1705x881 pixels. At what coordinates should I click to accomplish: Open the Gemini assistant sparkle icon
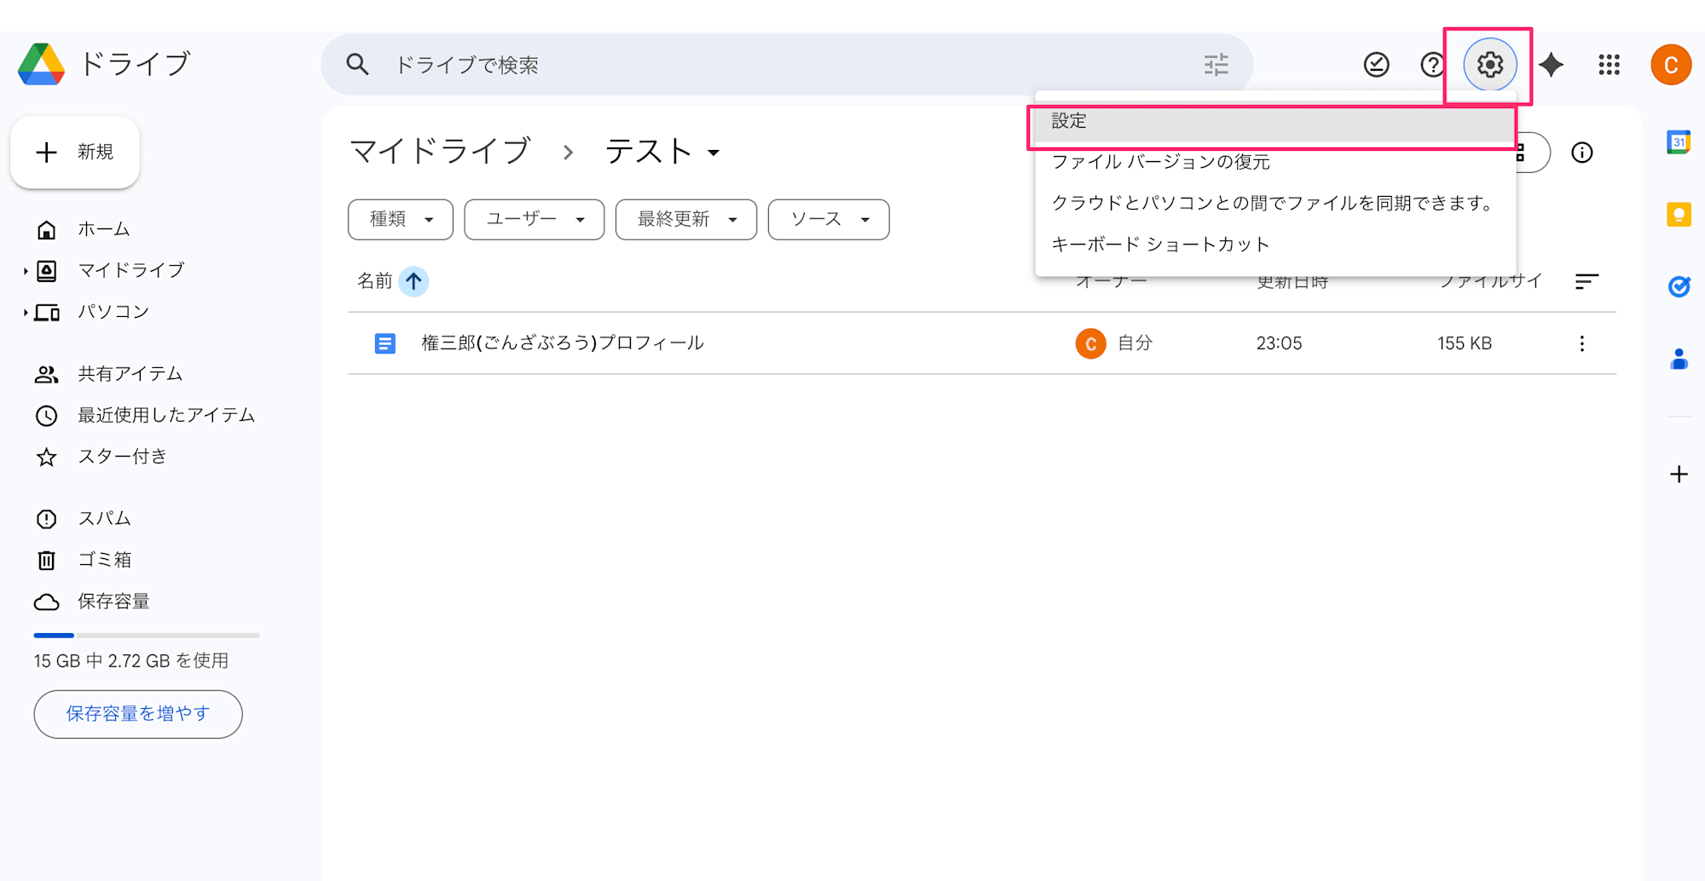click(x=1552, y=64)
